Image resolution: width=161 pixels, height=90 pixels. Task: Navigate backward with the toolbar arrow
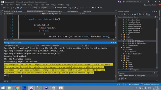4,8
